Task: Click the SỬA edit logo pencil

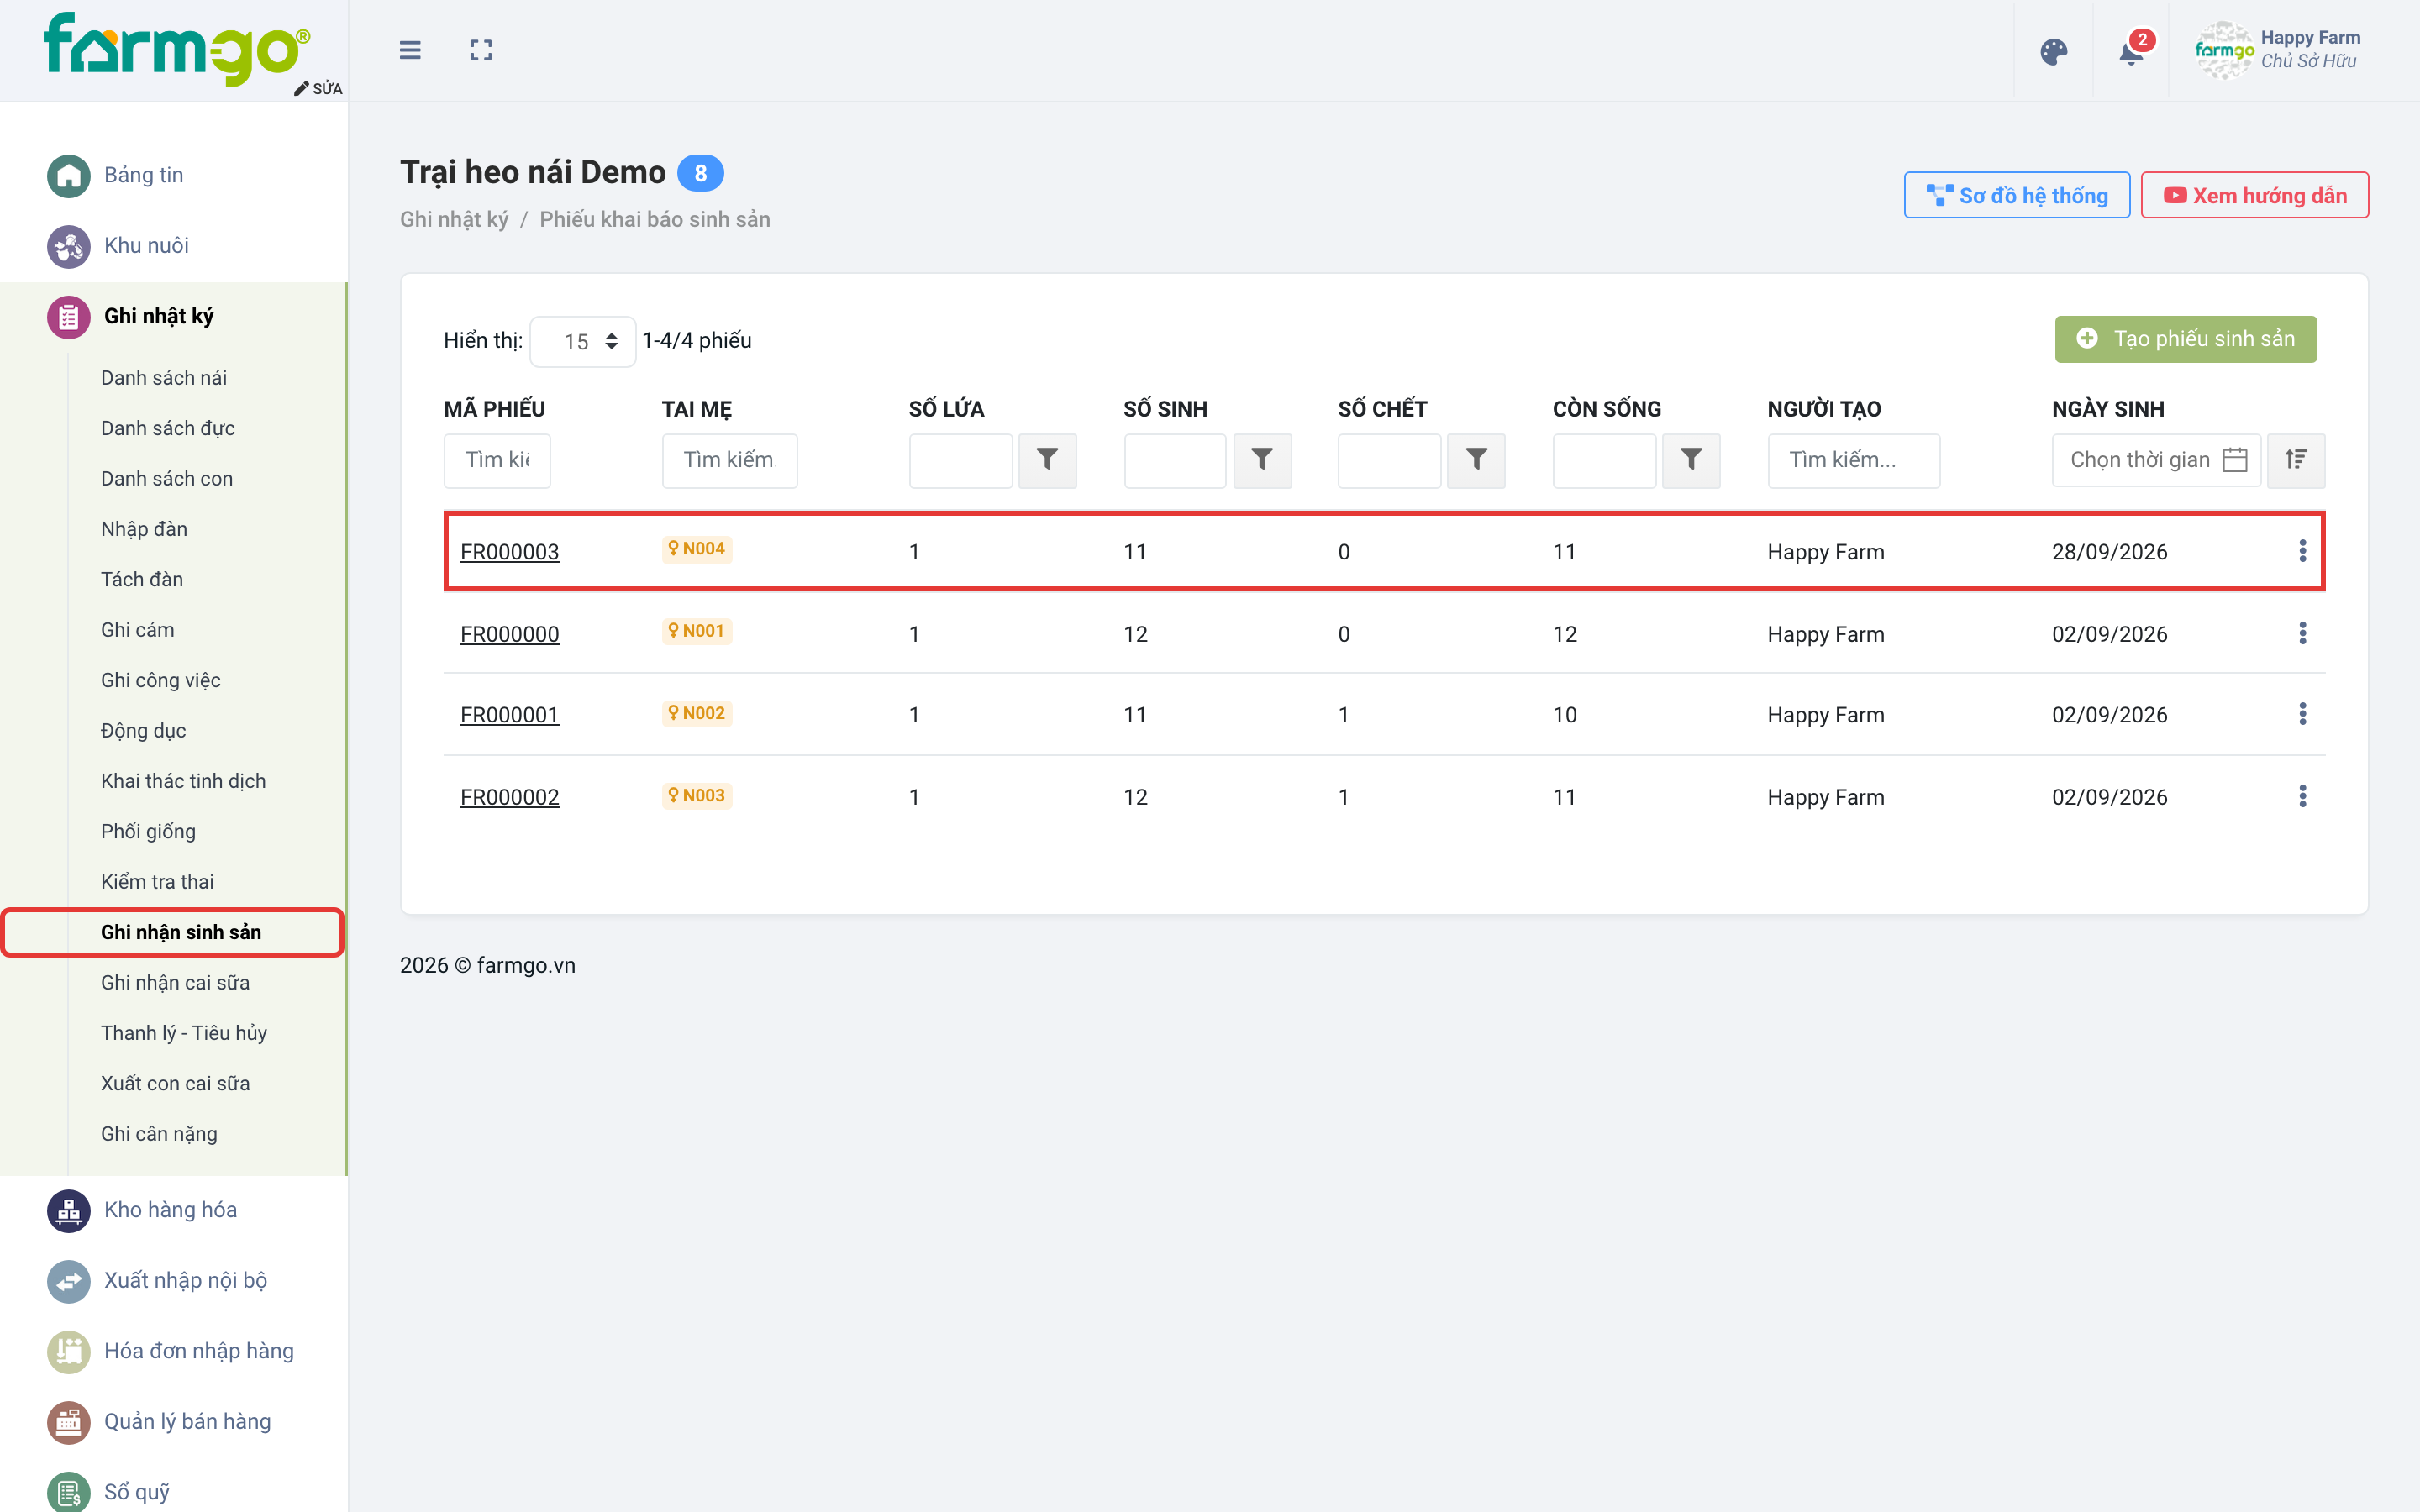Action: click(x=318, y=88)
